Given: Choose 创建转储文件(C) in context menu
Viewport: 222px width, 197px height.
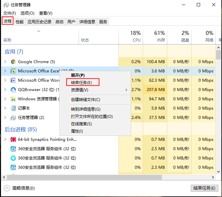Looking at the screenshot, I should (95, 100).
